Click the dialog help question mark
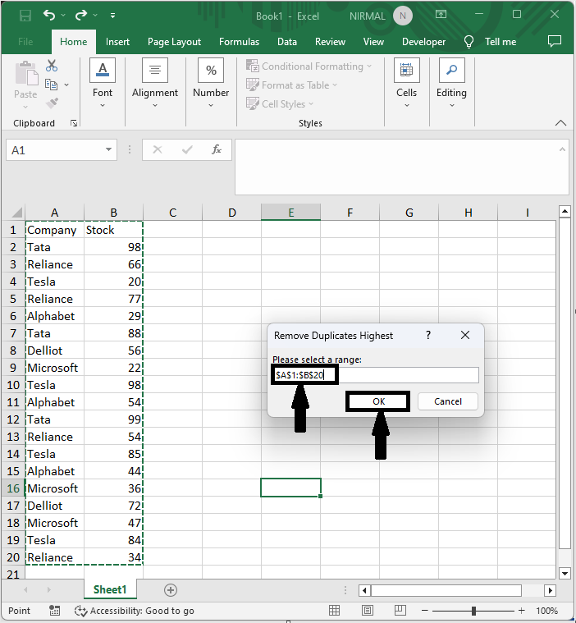The image size is (576, 623). [428, 336]
